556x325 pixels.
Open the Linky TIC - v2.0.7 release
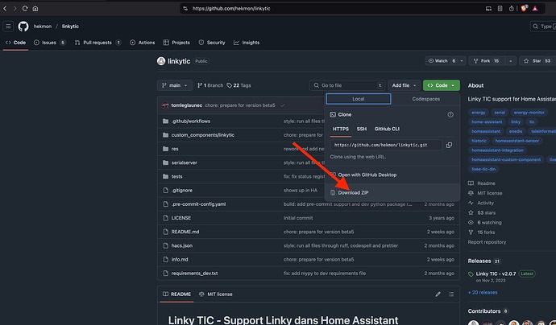[x=496, y=274]
